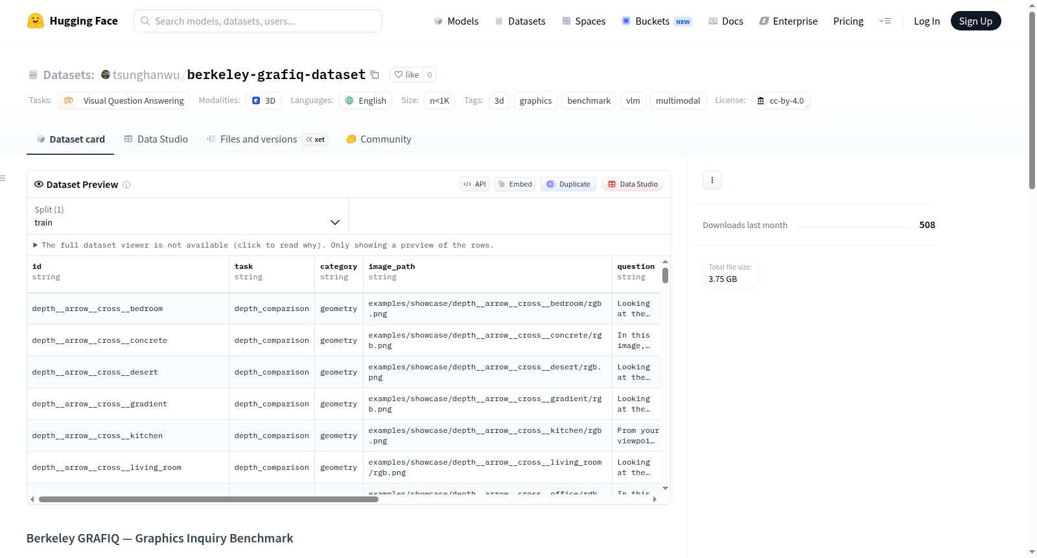Select the depth__arrow__cross__kitchen id cell

coord(128,436)
